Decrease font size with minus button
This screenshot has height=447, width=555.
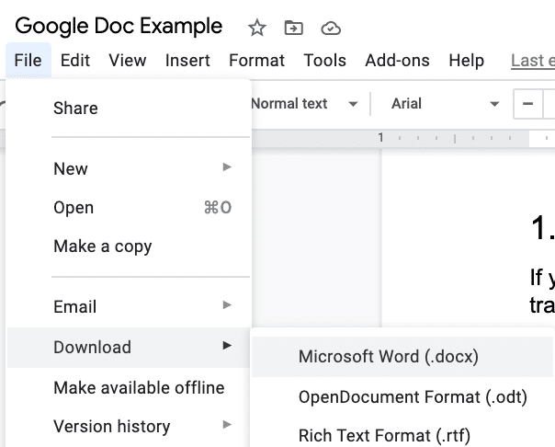(x=527, y=104)
